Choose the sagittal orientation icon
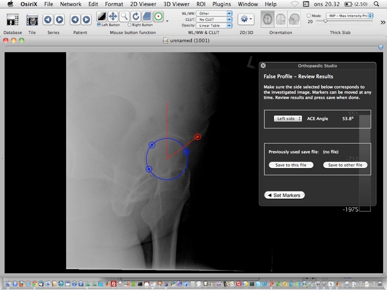387x290 pixels. [294, 19]
